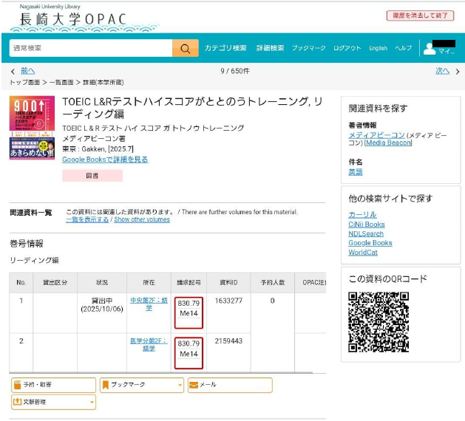Click the right chevron beside 次へ
Image resolution: width=465 pixels, height=421 pixels.
[458, 72]
